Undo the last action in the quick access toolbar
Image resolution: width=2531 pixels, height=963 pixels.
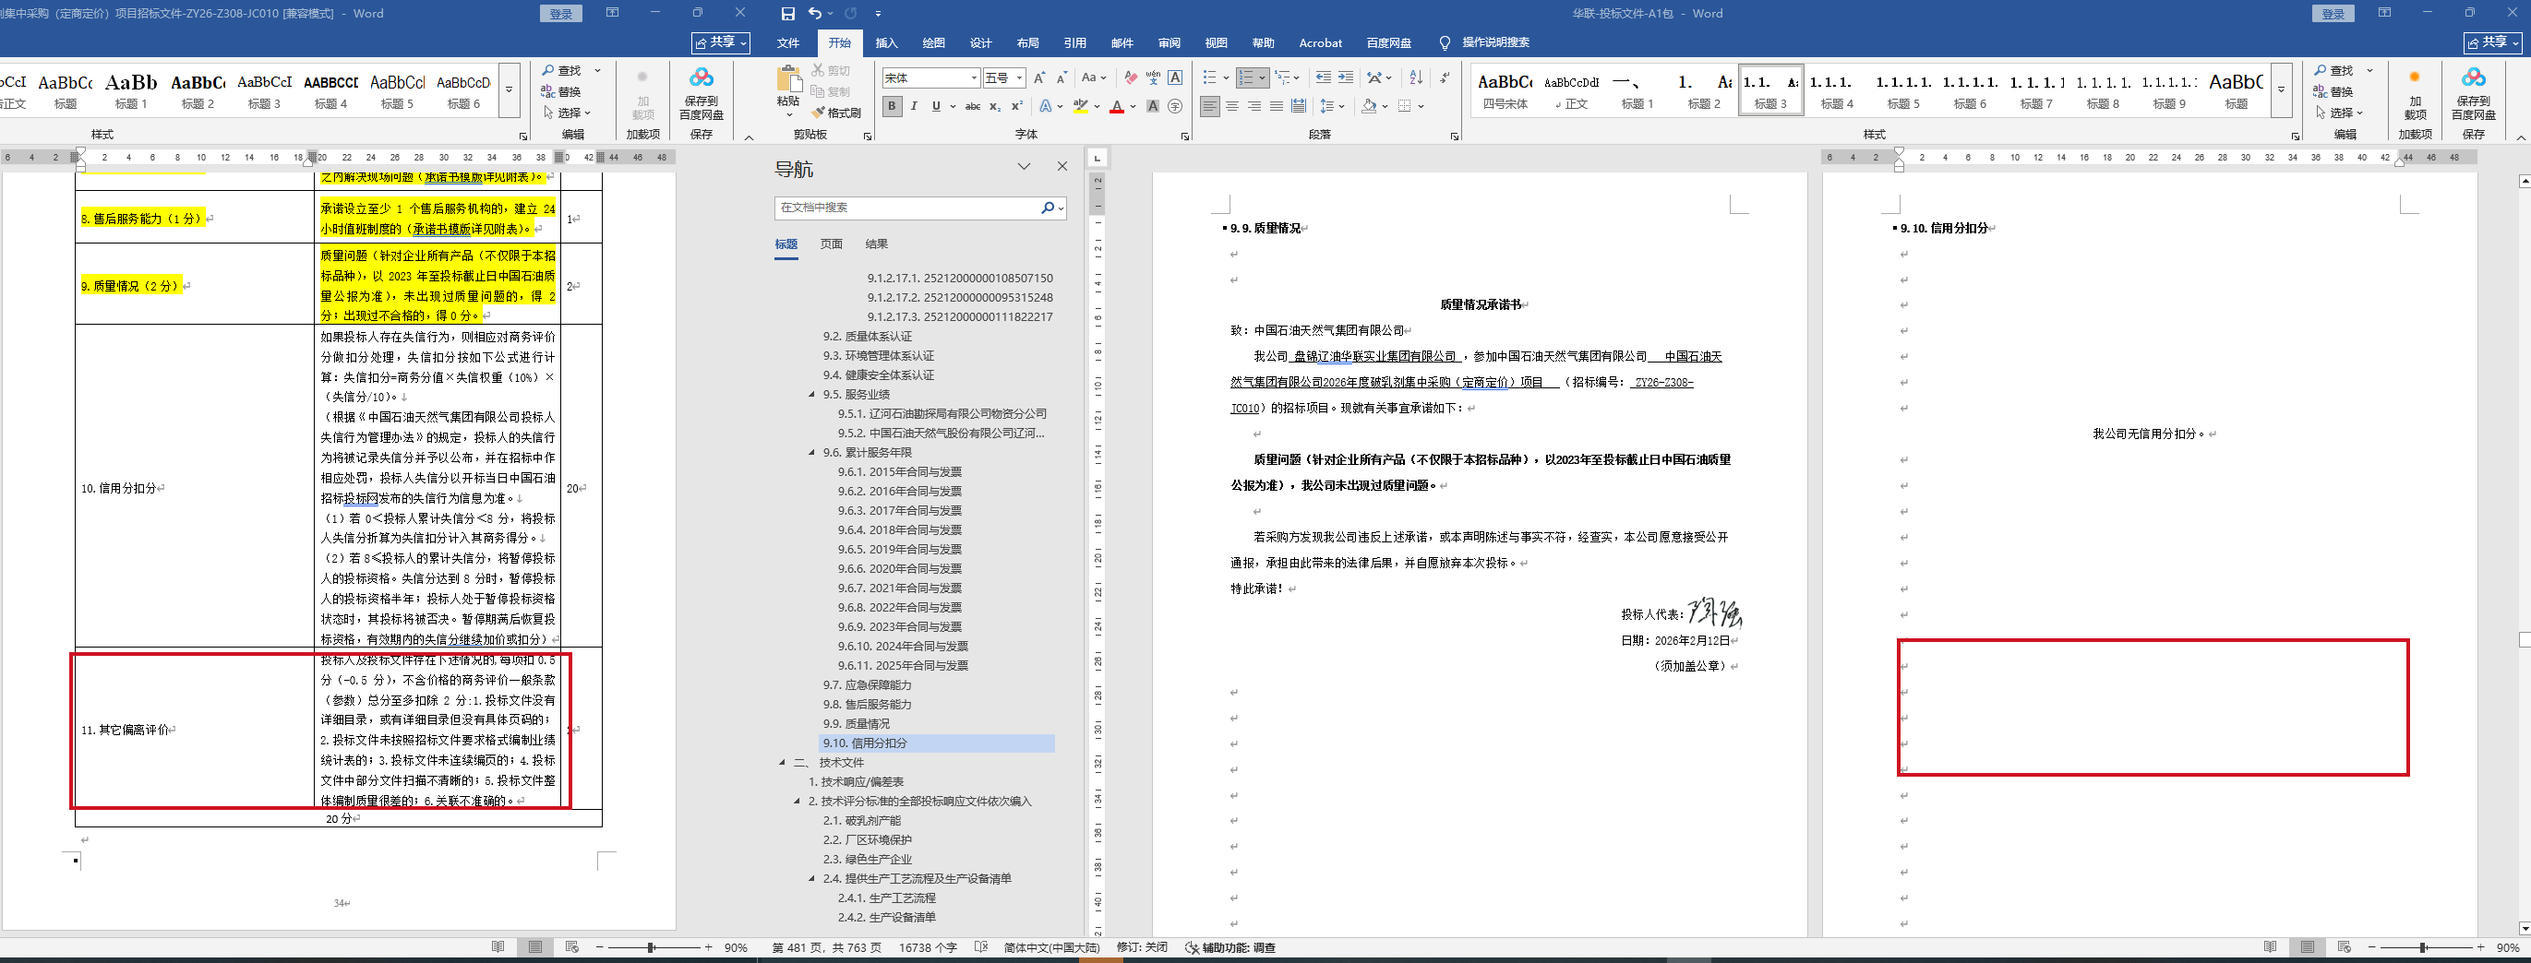point(814,14)
